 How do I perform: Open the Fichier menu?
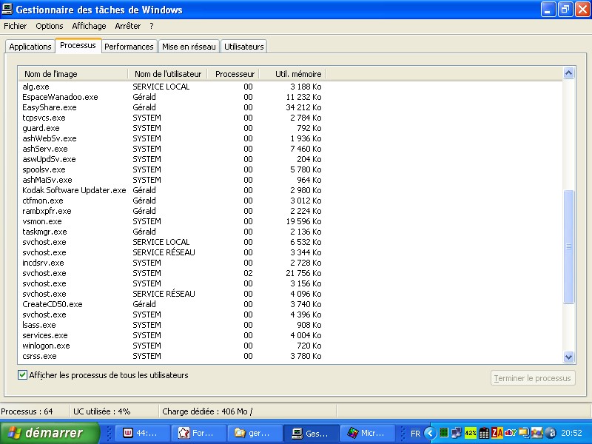tap(15, 26)
